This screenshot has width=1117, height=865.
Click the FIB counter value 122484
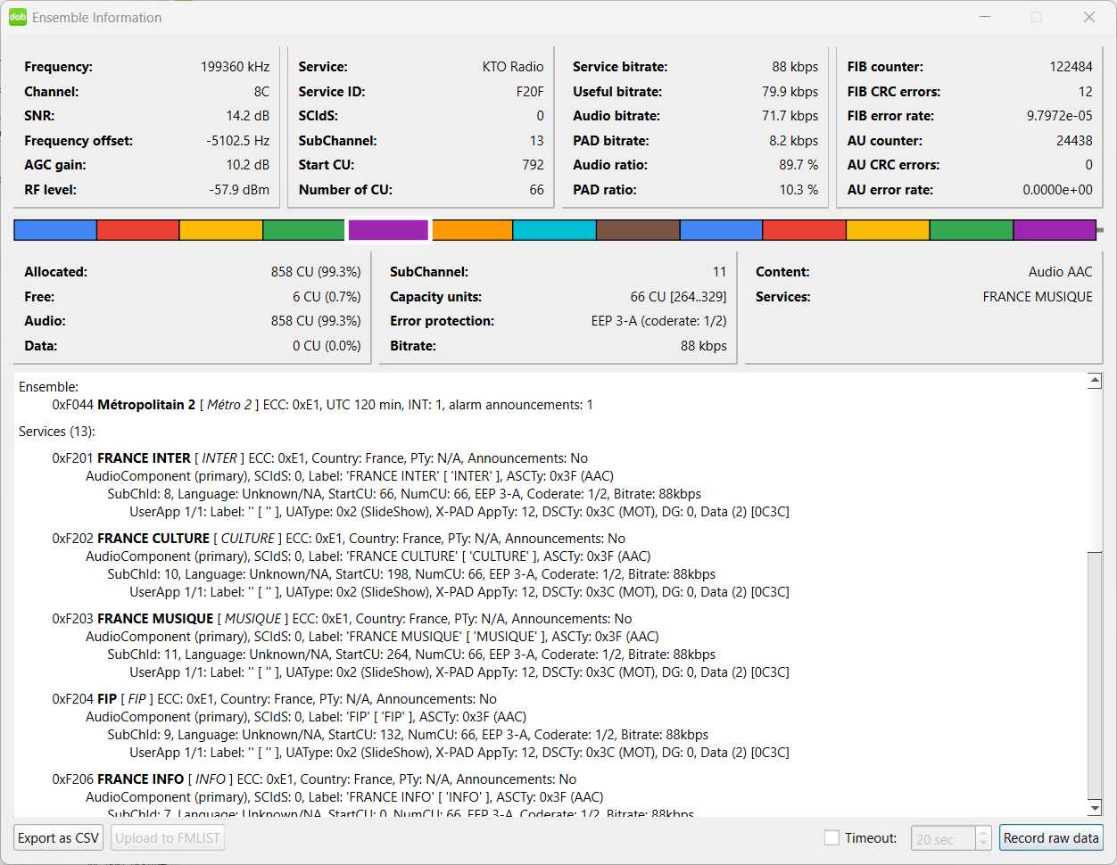[1071, 67]
